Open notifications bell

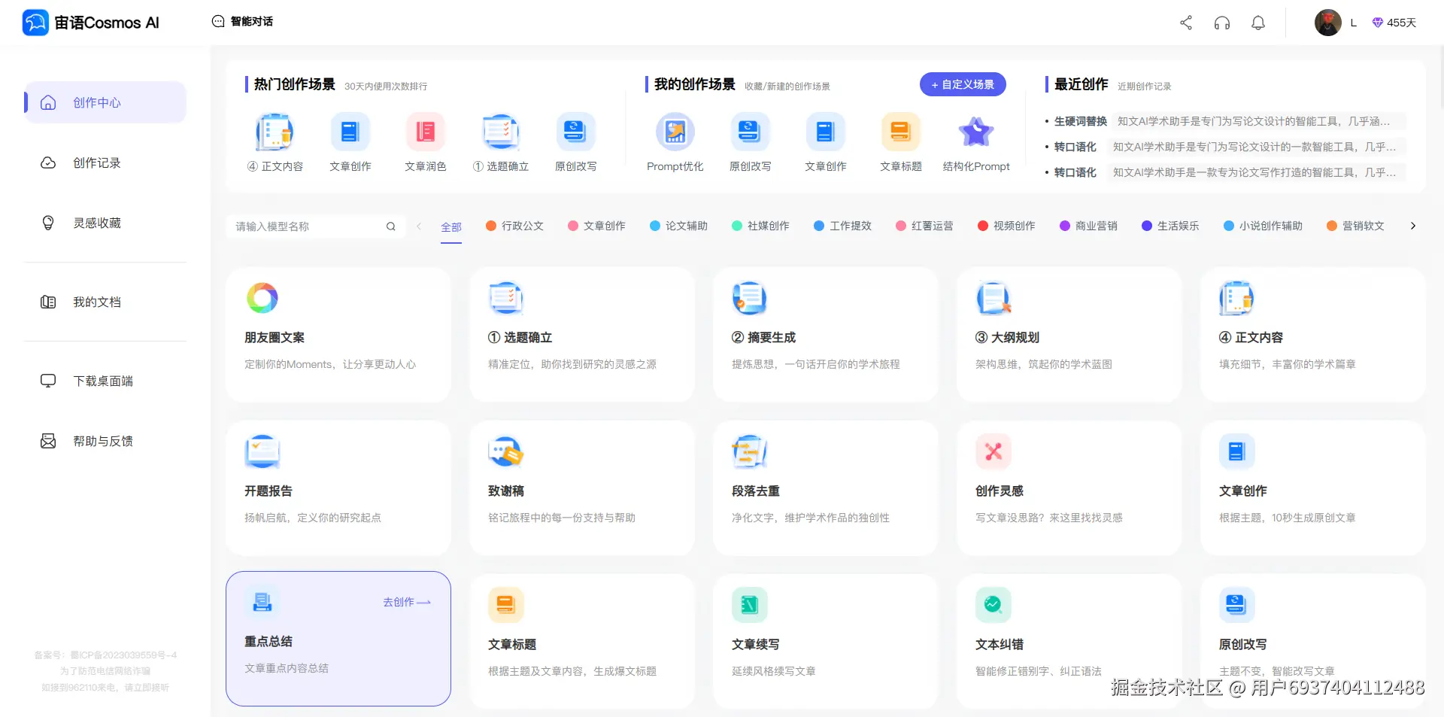coord(1258,23)
